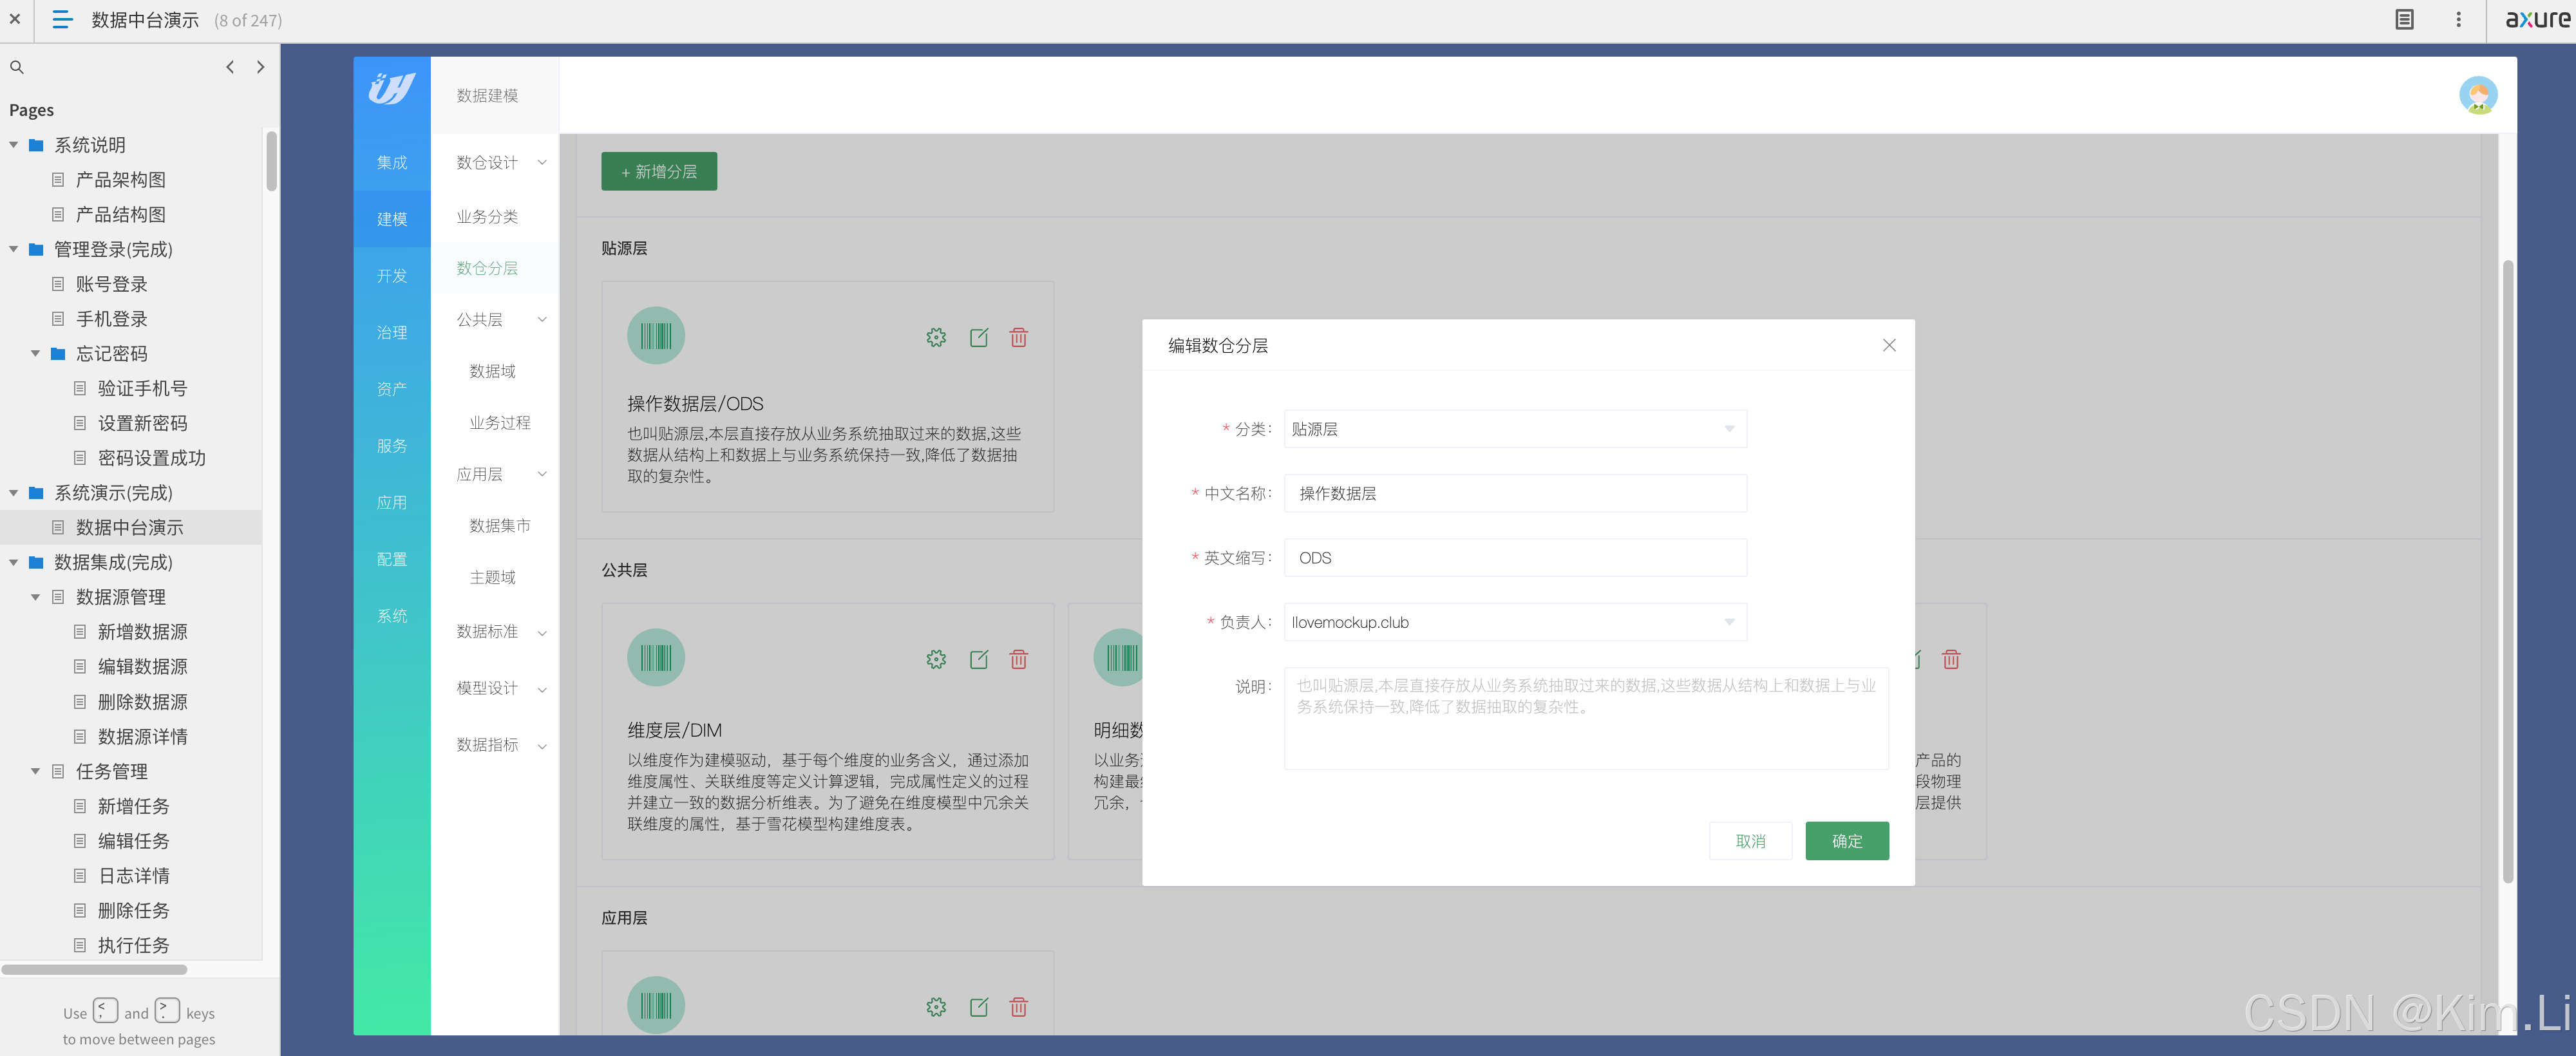Viewport: 2576px width, 1056px height.
Task: Click the search magnifier in Pages panel
Action: coord(17,67)
